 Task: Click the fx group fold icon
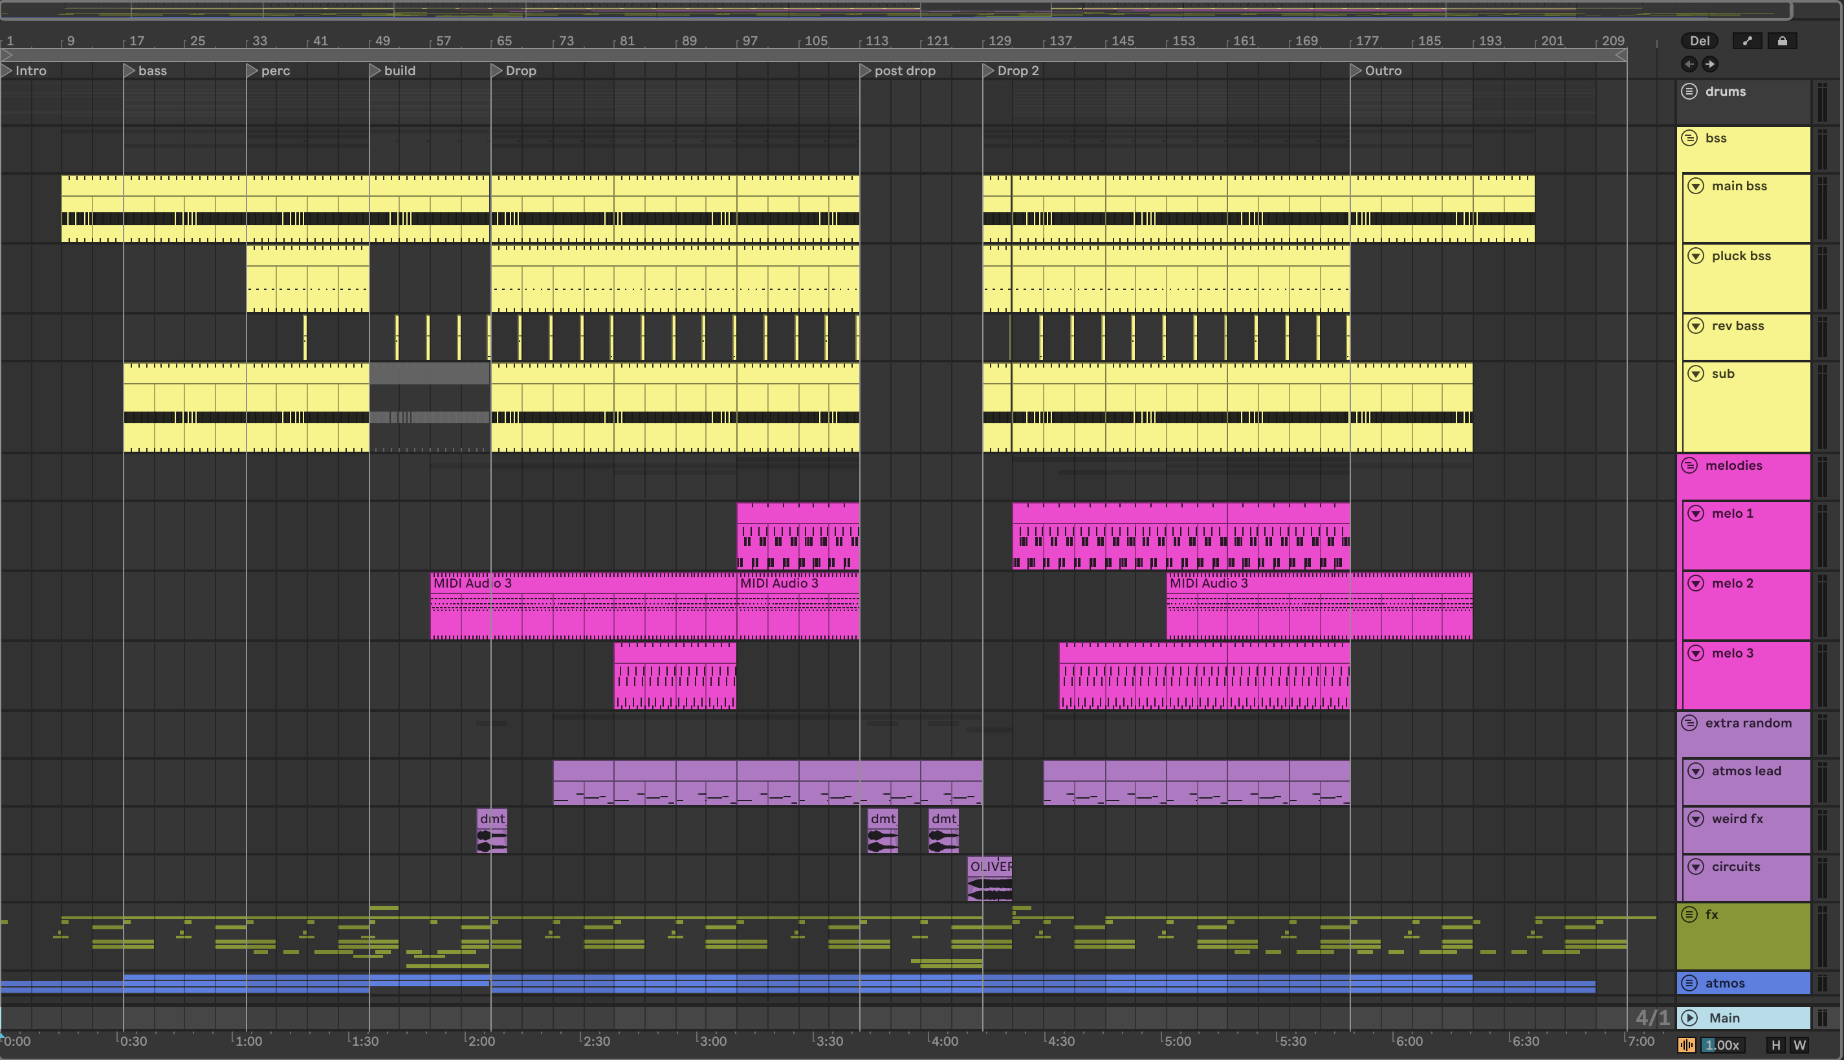click(1690, 914)
